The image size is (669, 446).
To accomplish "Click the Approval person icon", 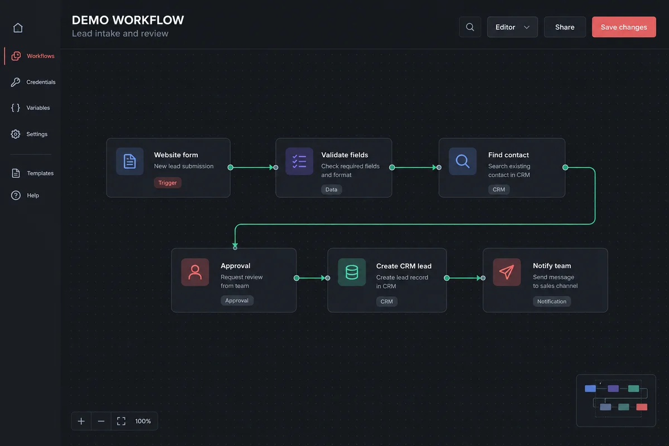I will [x=195, y=272].
